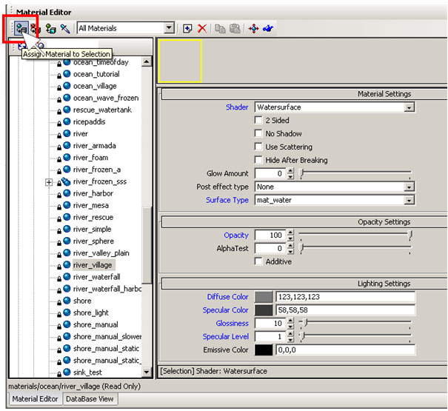Click sphere icon beside sink_test
The image size is (448, 411).
[x=67, y=372]
